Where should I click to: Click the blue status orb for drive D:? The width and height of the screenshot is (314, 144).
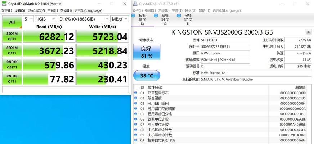tap(133, 15)
